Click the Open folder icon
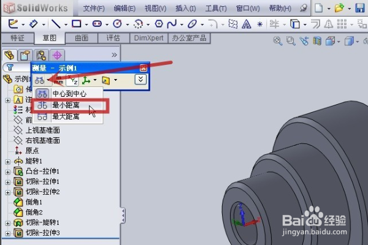 339,8
